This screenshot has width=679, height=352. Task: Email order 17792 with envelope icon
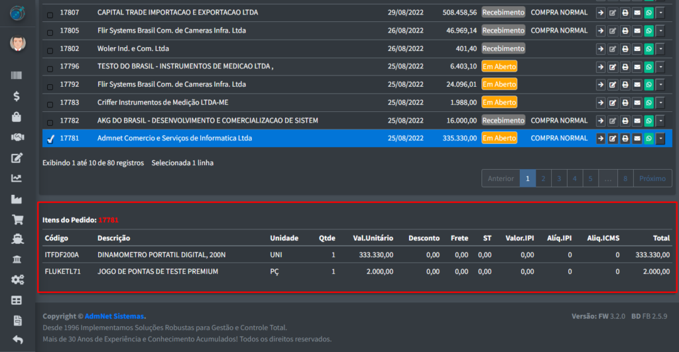pyautogui.click(x=637, y=84)
